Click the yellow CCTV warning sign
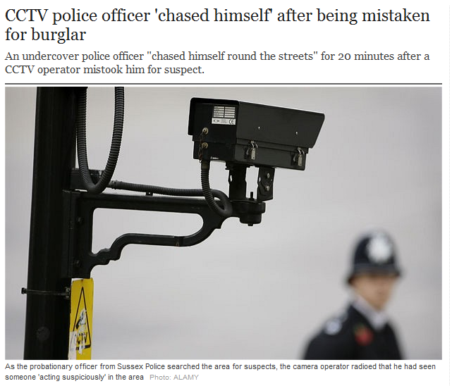452x386 pixels. [x=81, y=318]
